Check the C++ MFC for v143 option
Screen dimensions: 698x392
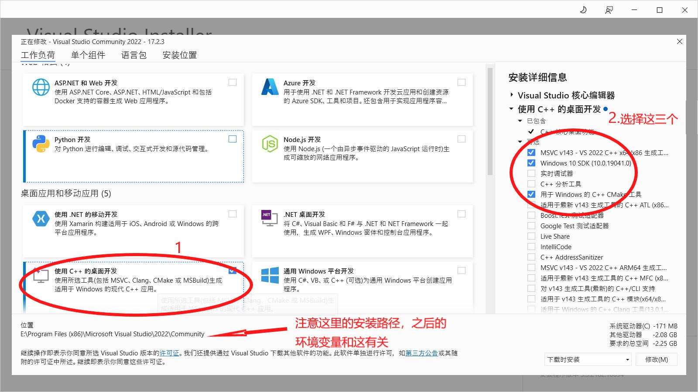(531, 278)
